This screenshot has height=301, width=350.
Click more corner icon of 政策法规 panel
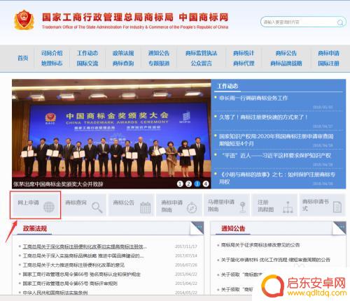coord(197,228)
